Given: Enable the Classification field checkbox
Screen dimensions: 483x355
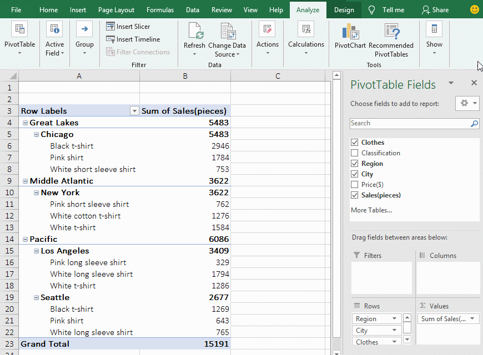Looking at the screenshot, I should [354, 153].
